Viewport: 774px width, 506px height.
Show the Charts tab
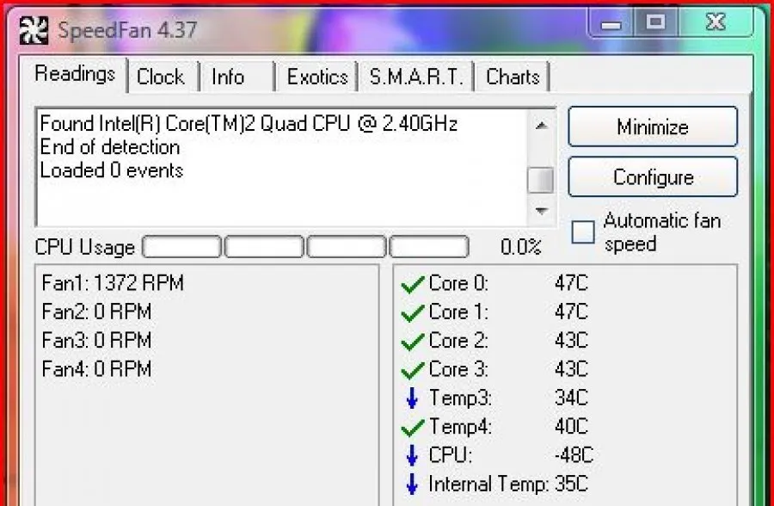click(x=513, y=77)
